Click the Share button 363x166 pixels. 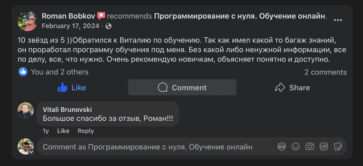click(292, 88)
